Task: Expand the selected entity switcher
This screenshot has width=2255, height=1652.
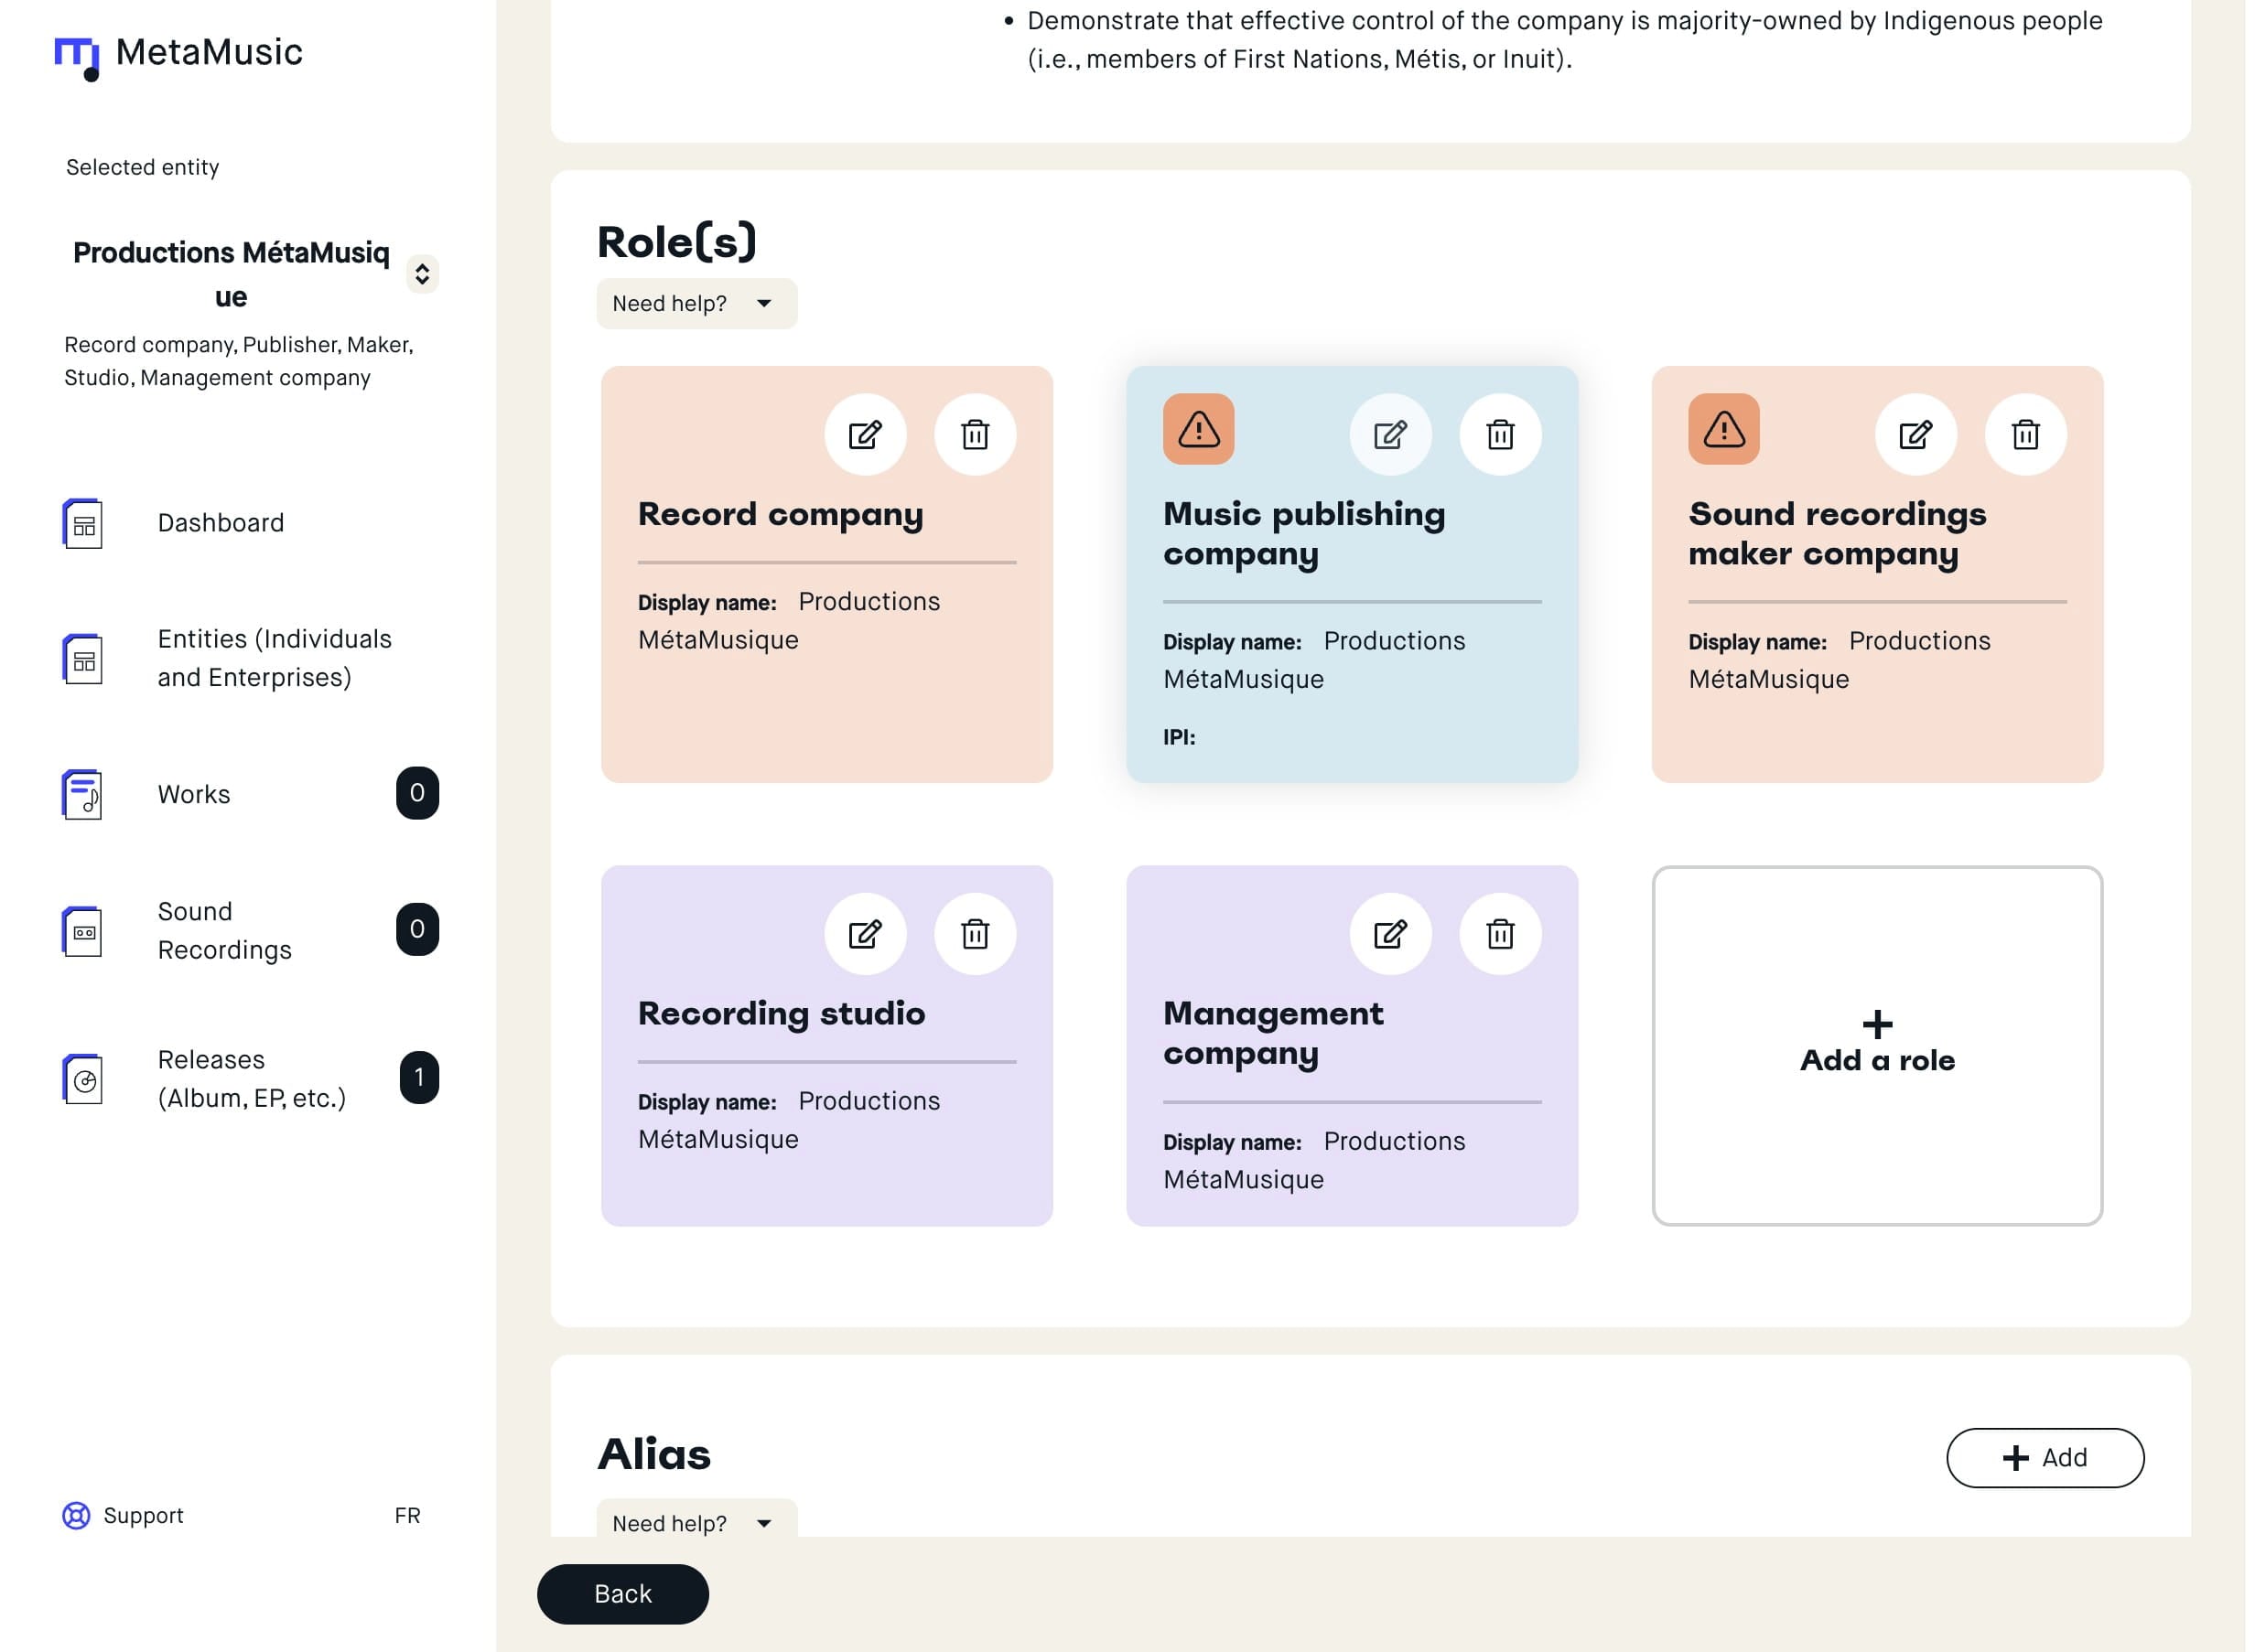Action: 422,274
